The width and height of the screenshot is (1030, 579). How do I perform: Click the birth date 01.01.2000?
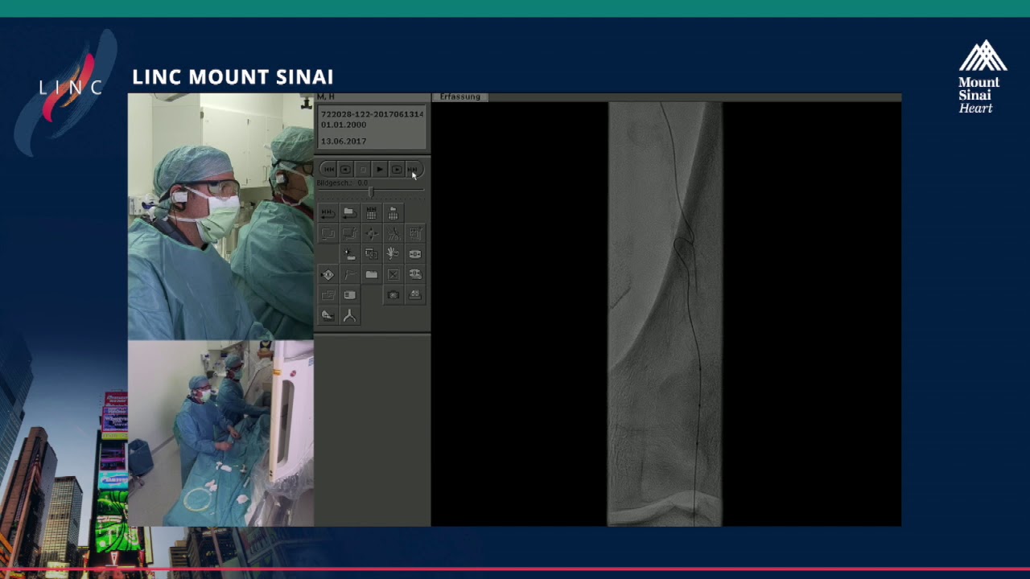click(x=344, y=125)
